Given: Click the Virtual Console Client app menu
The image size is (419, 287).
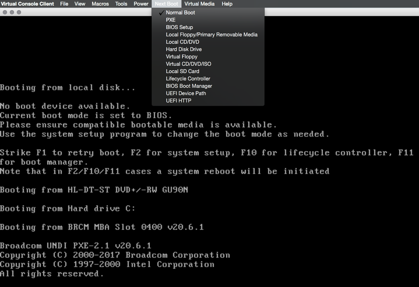Looking at the screenshot, I should [x=27, y=4].
